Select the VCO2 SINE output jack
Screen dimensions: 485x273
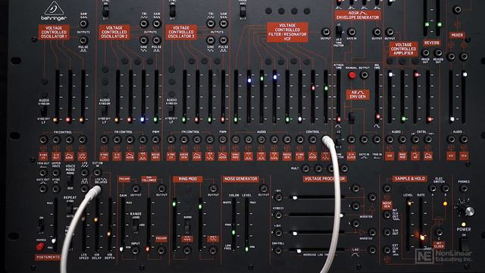click(144, 40)
